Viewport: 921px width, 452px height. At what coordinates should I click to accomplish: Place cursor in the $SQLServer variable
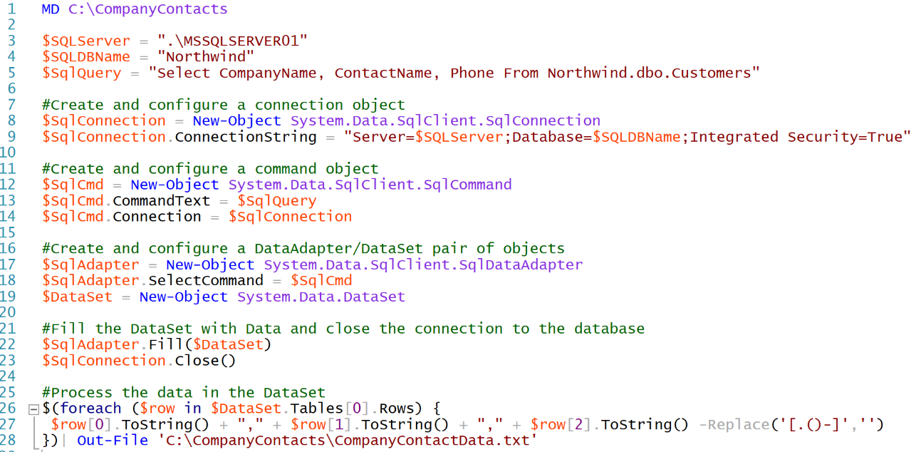[x=85, y=41]
